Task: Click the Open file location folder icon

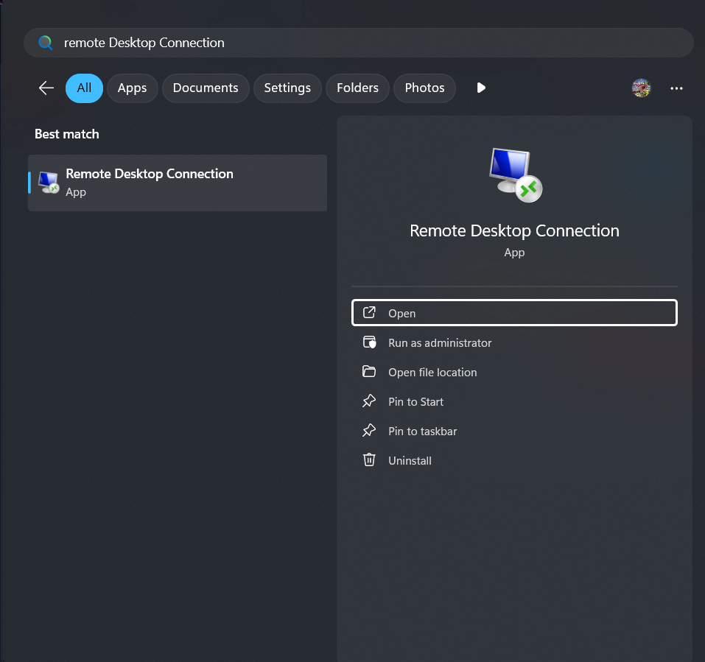Action: coord(369,371)
